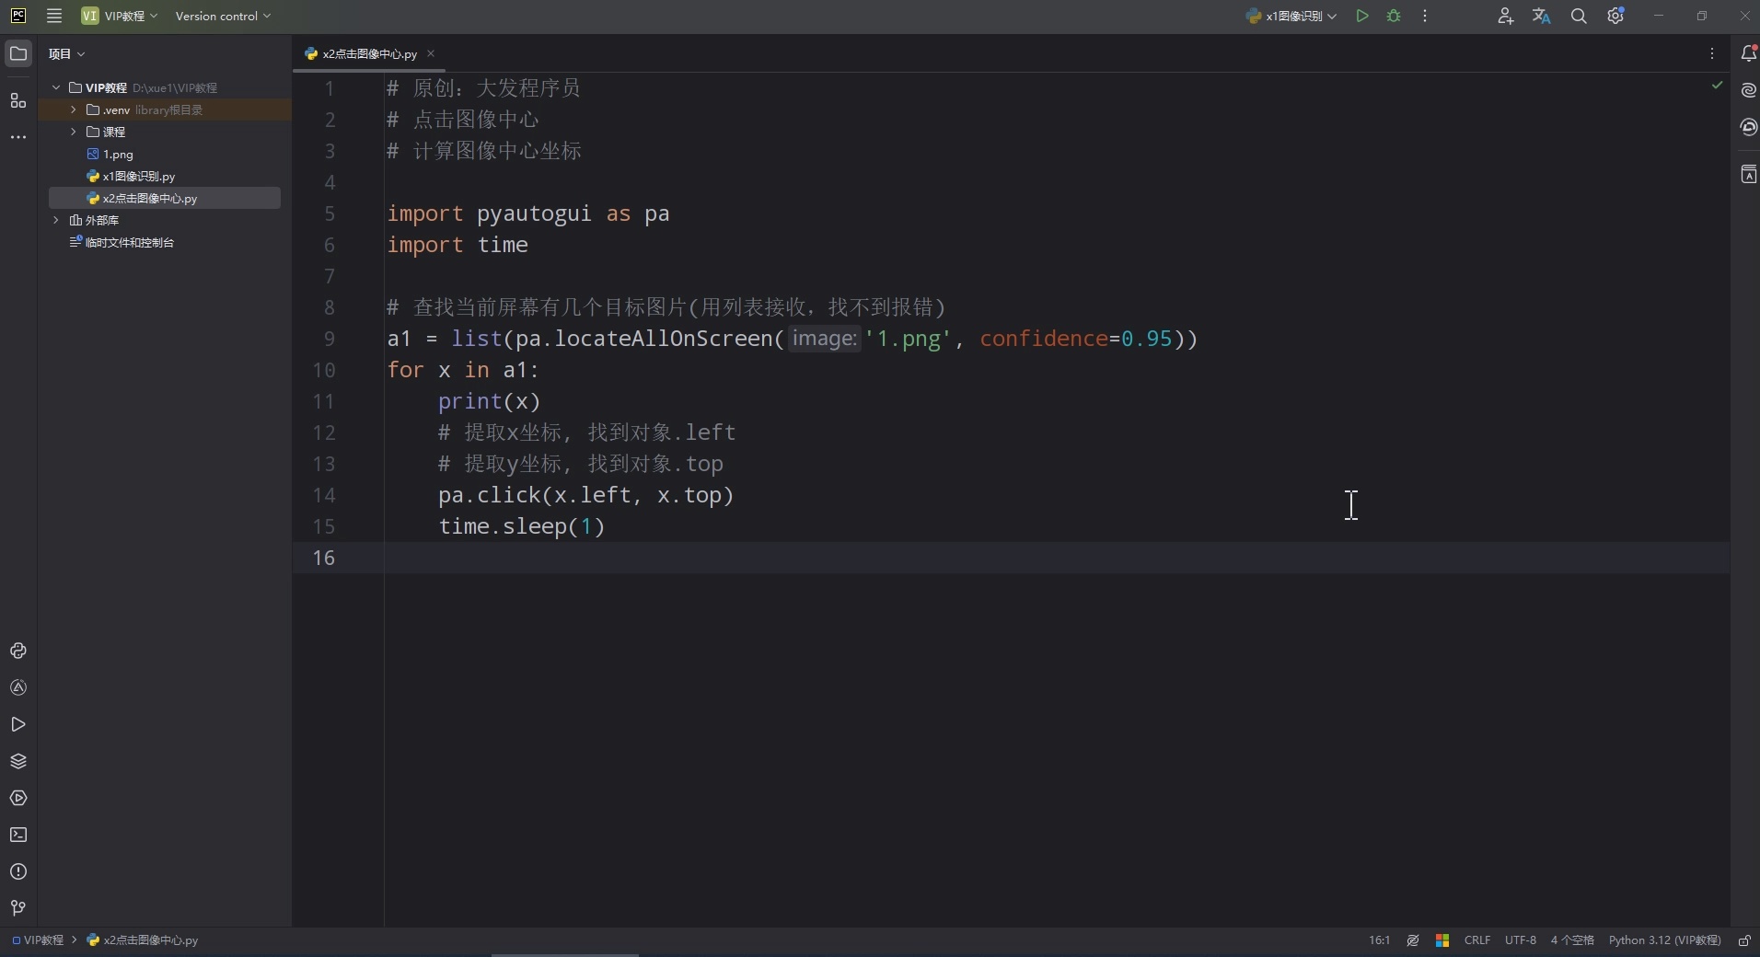Run the x1图像识别 configuration

coord(1362,17)
